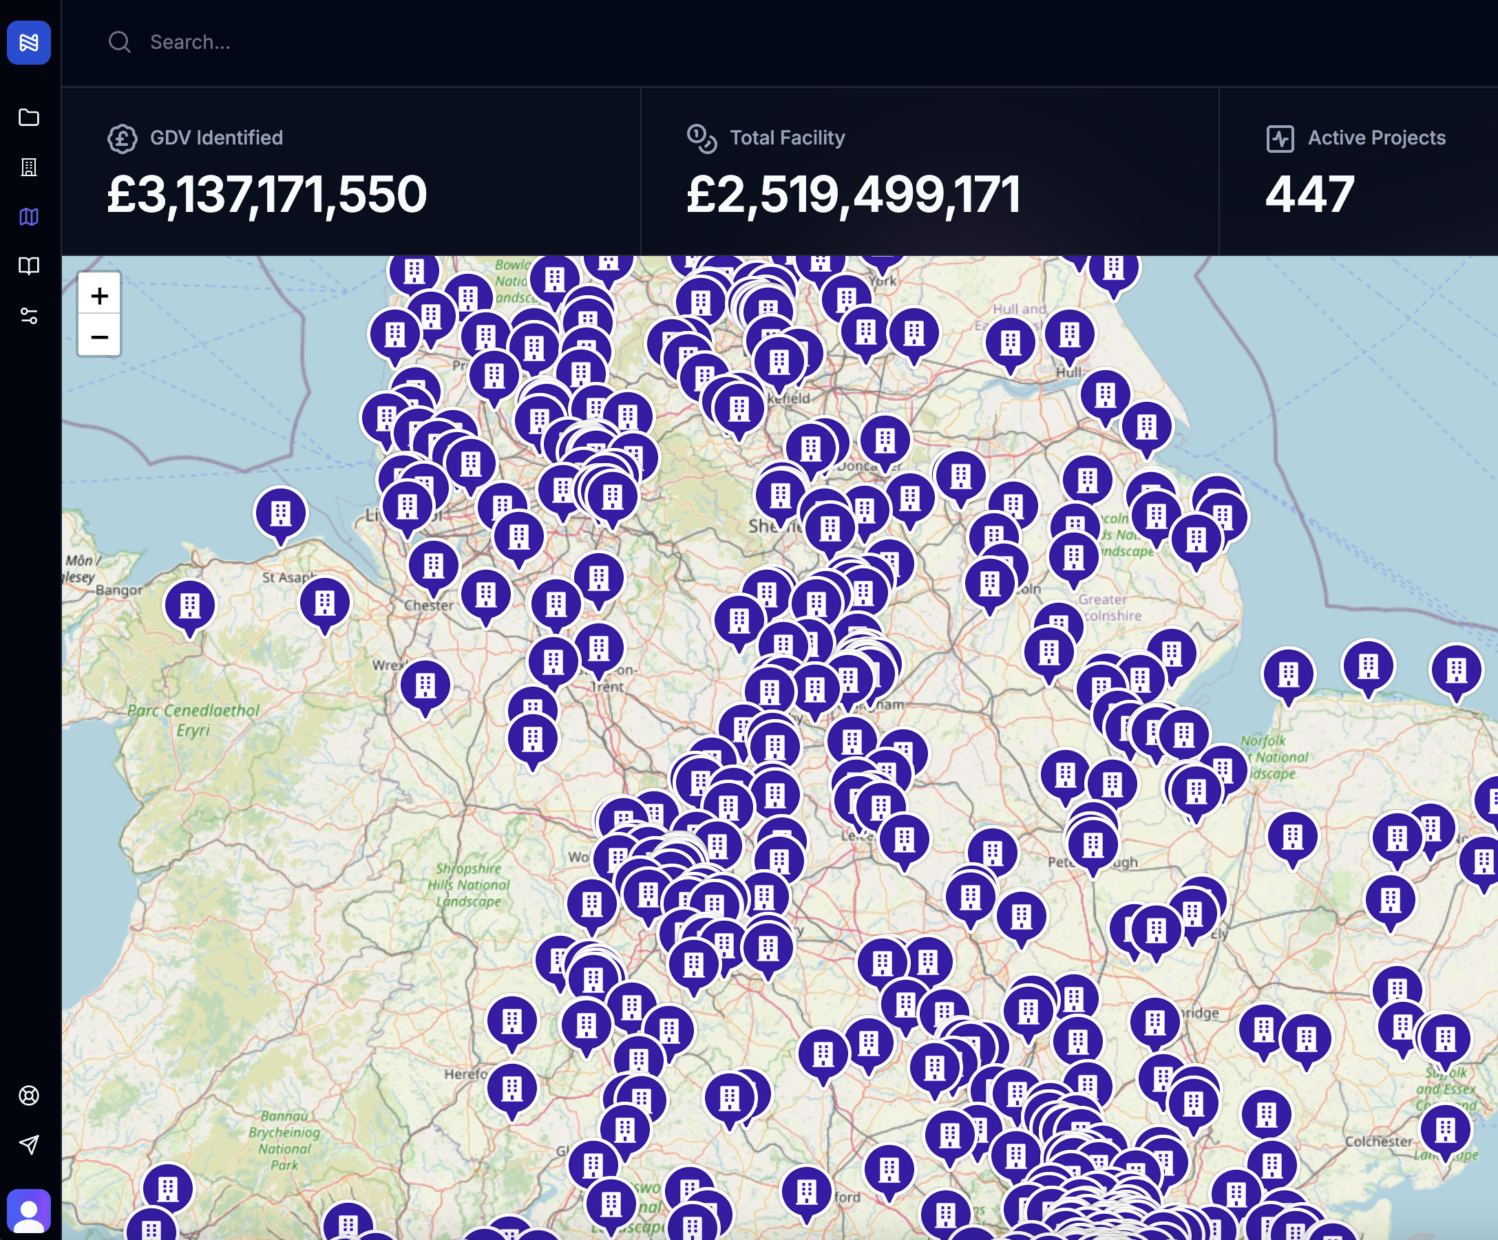Zoom in the map with plus button
1498x1240 pixels.
pos(99,295)
